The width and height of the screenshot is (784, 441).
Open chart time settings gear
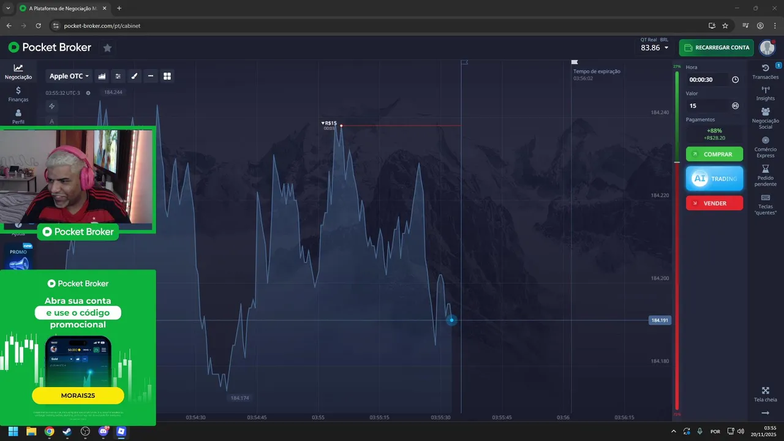point(88,93)
